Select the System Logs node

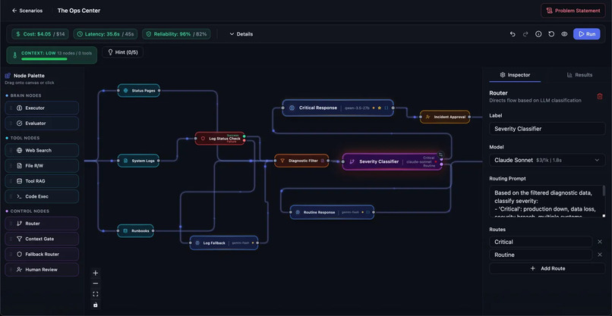coord(138,161)
